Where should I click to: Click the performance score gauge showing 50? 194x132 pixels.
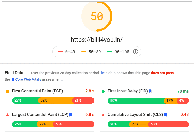tap(97, 16)
